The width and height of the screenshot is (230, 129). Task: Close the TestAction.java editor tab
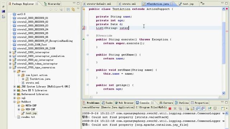[x=171, y=4]
